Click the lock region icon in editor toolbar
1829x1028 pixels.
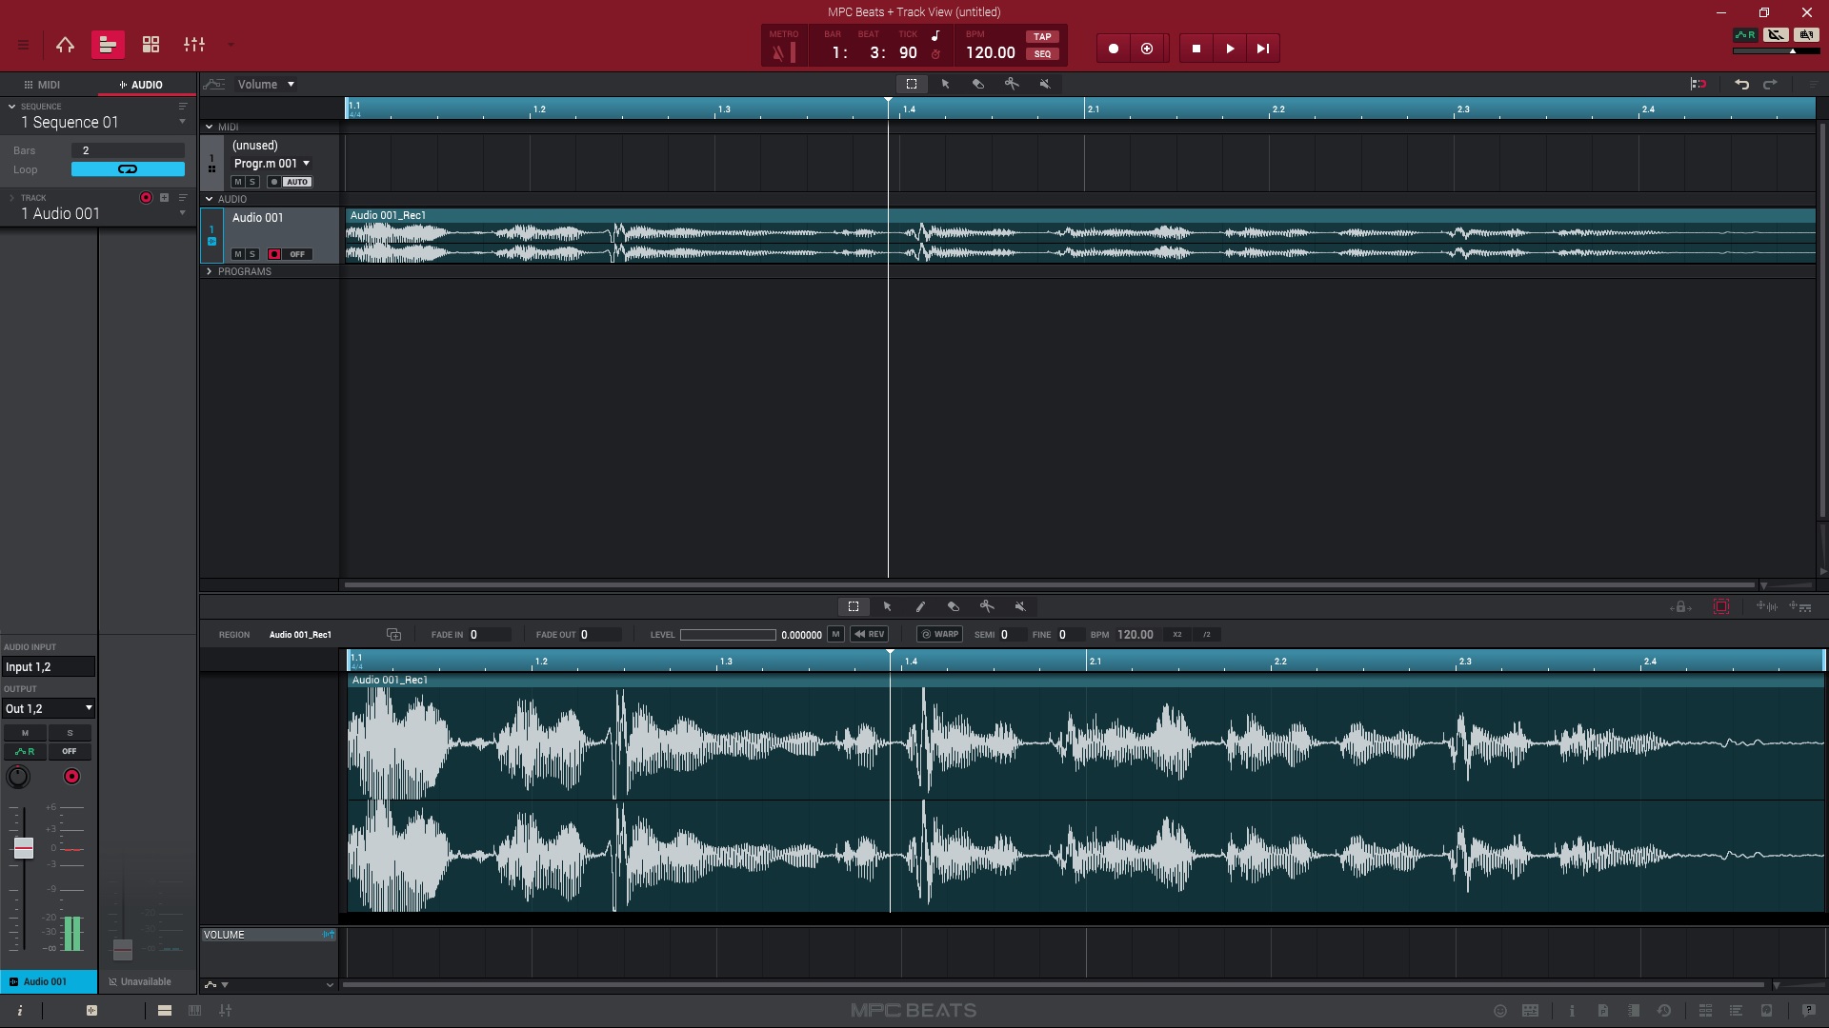pos(1680,606)
